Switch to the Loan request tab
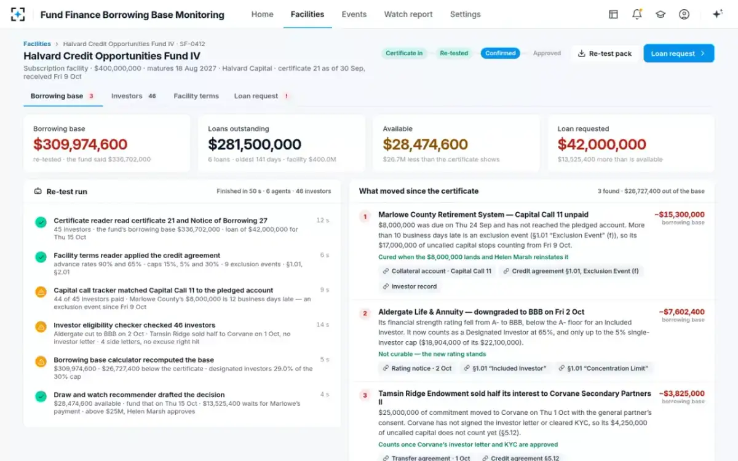The height and width of the screenshot is (461, 738). 261,96
